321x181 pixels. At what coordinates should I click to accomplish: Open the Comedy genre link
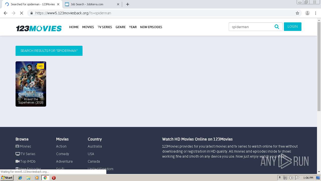[62, 154]
